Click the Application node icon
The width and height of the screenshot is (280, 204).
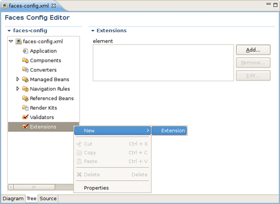25,51
